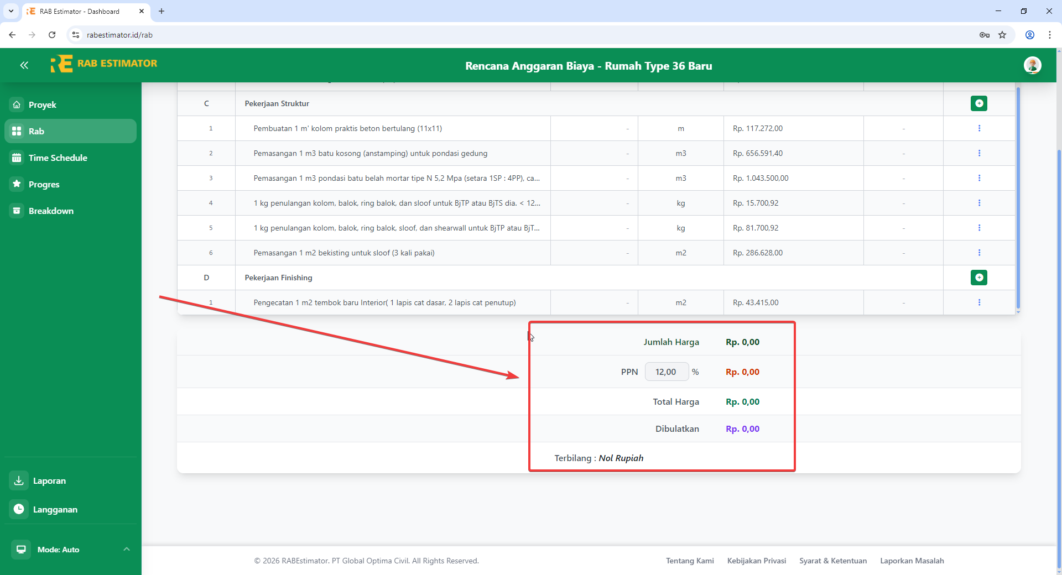Open the Proyek sidebar menu
Image resolution: width=1062 pixels, height=575 pixels.
pos(42,104)
